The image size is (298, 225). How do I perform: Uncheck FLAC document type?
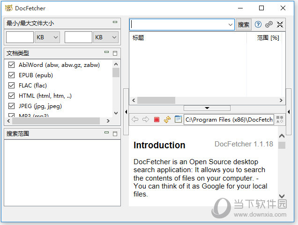11,86
